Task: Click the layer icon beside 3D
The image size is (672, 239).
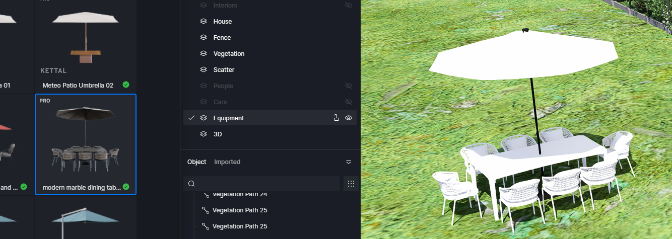Action: pos(204,134)
